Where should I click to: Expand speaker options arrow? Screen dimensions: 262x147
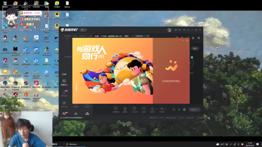click(166, 109)
